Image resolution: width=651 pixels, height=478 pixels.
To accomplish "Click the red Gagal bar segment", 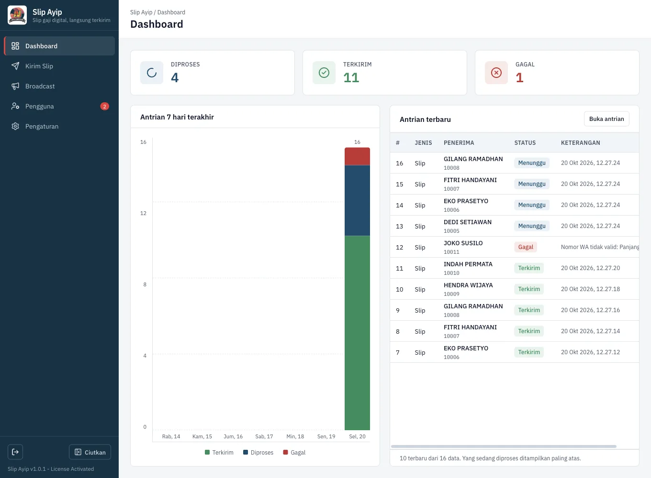I will pos(357,156).
